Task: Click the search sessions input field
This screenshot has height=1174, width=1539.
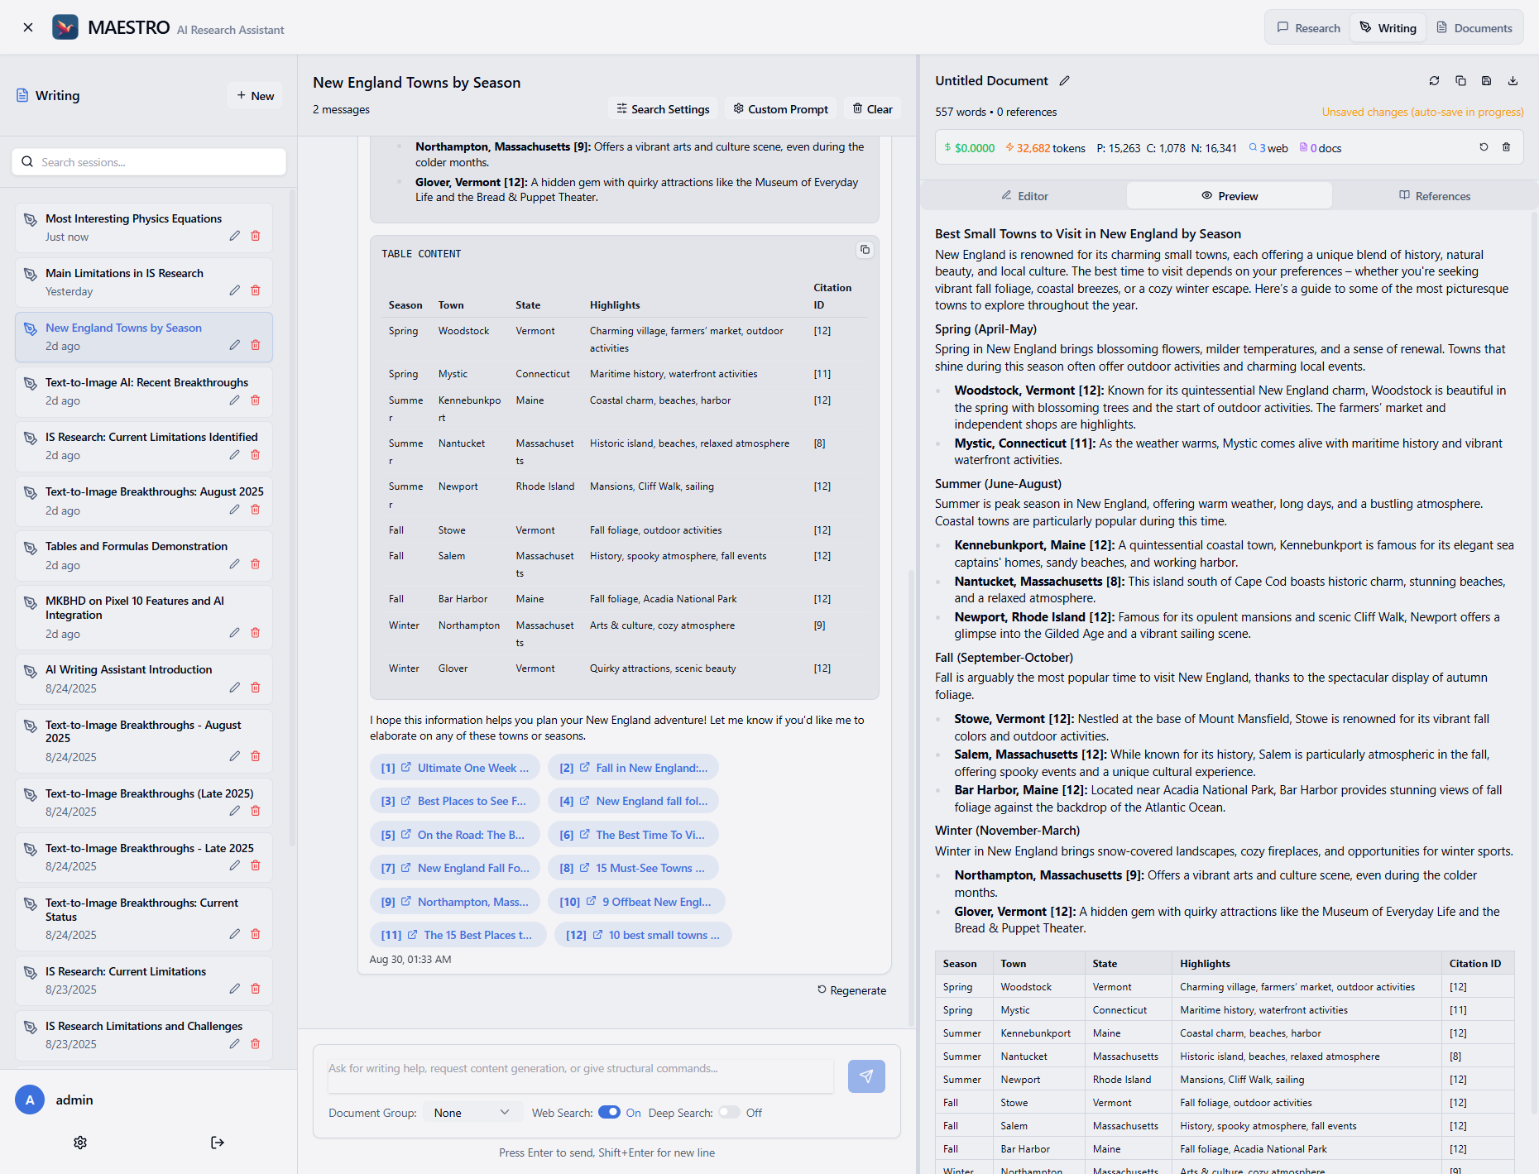Action: click(x=149, y=162)
